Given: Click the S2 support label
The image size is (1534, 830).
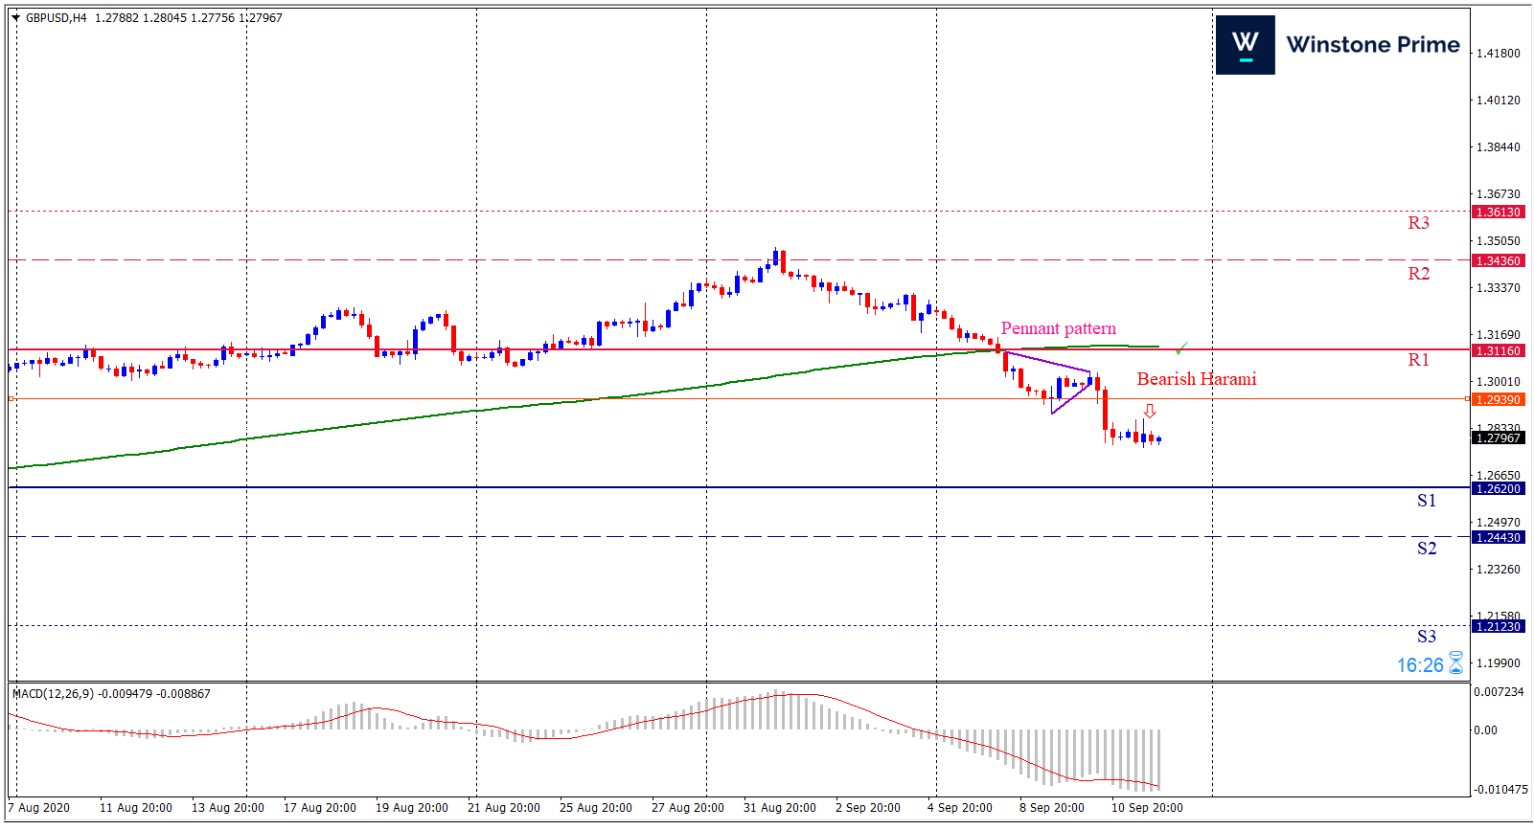Looking at the screenshot, I should click(x=1427, y=549).
